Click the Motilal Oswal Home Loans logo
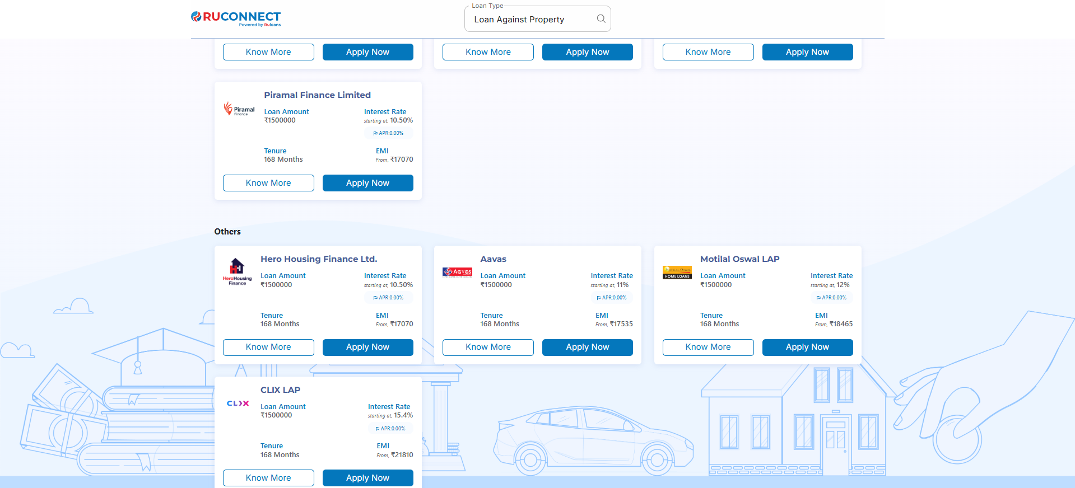 [677, 273]
